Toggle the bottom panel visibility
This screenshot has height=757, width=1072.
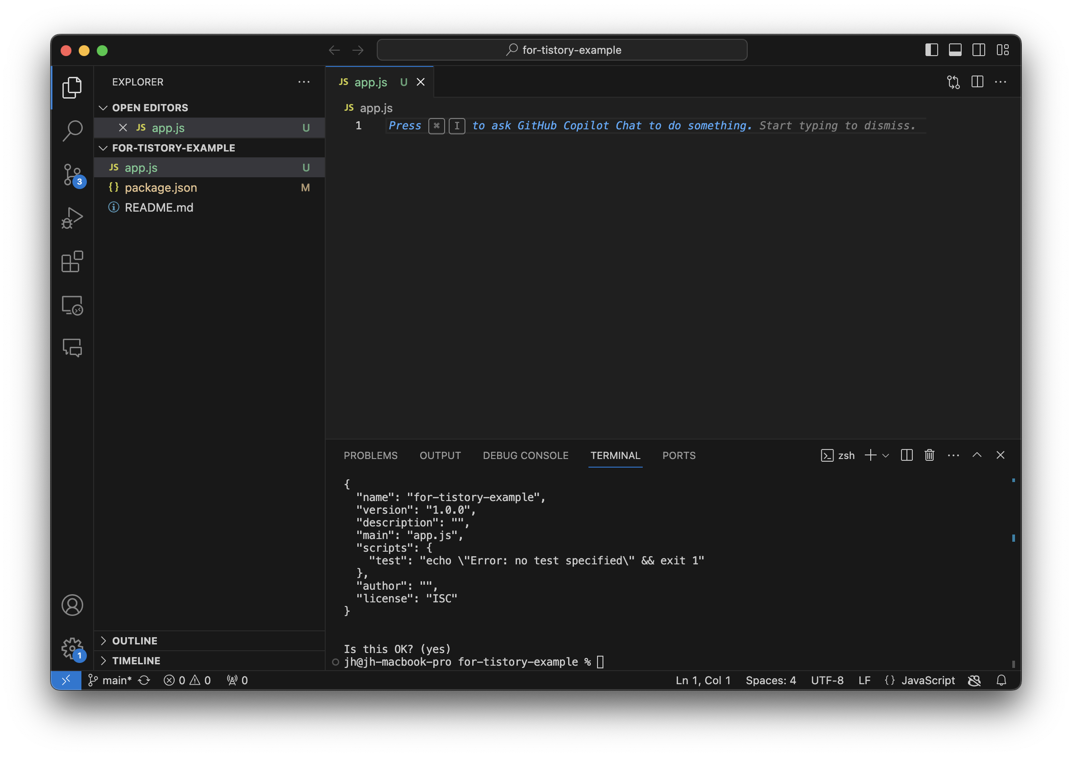(x=955, y=50)
